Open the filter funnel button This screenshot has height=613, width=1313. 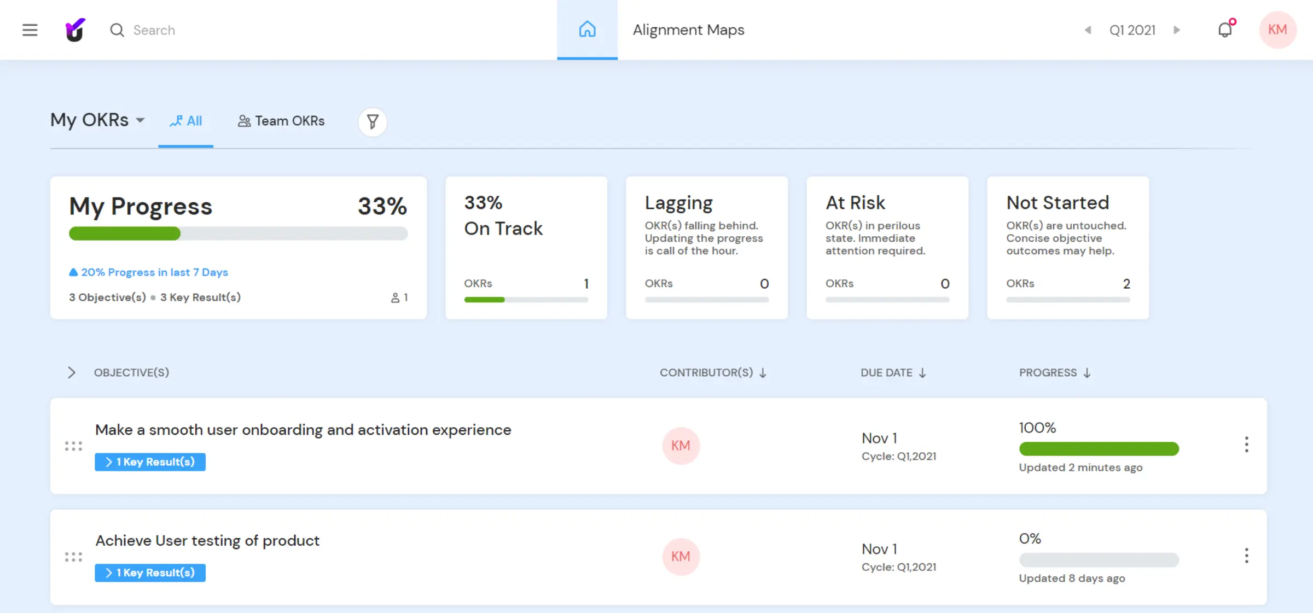tap(373, 121)
